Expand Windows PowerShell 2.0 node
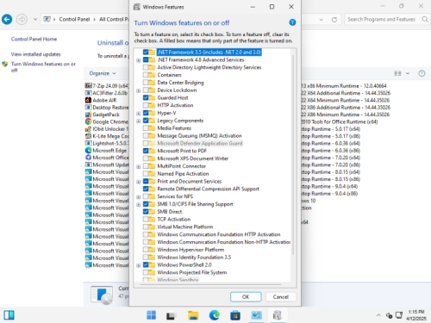This screenshot has width=431, height=323. tap(139, 265)
